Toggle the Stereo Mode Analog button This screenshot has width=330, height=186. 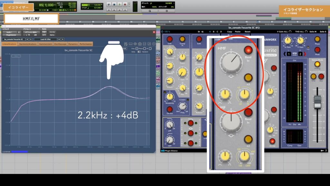coord(317,64)
